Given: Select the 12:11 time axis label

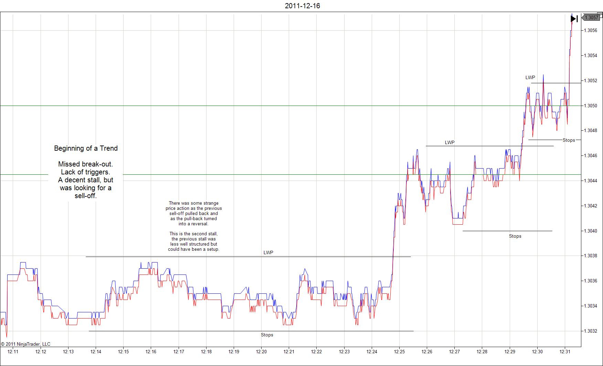Looking at the screenshot, I should 13,352.
